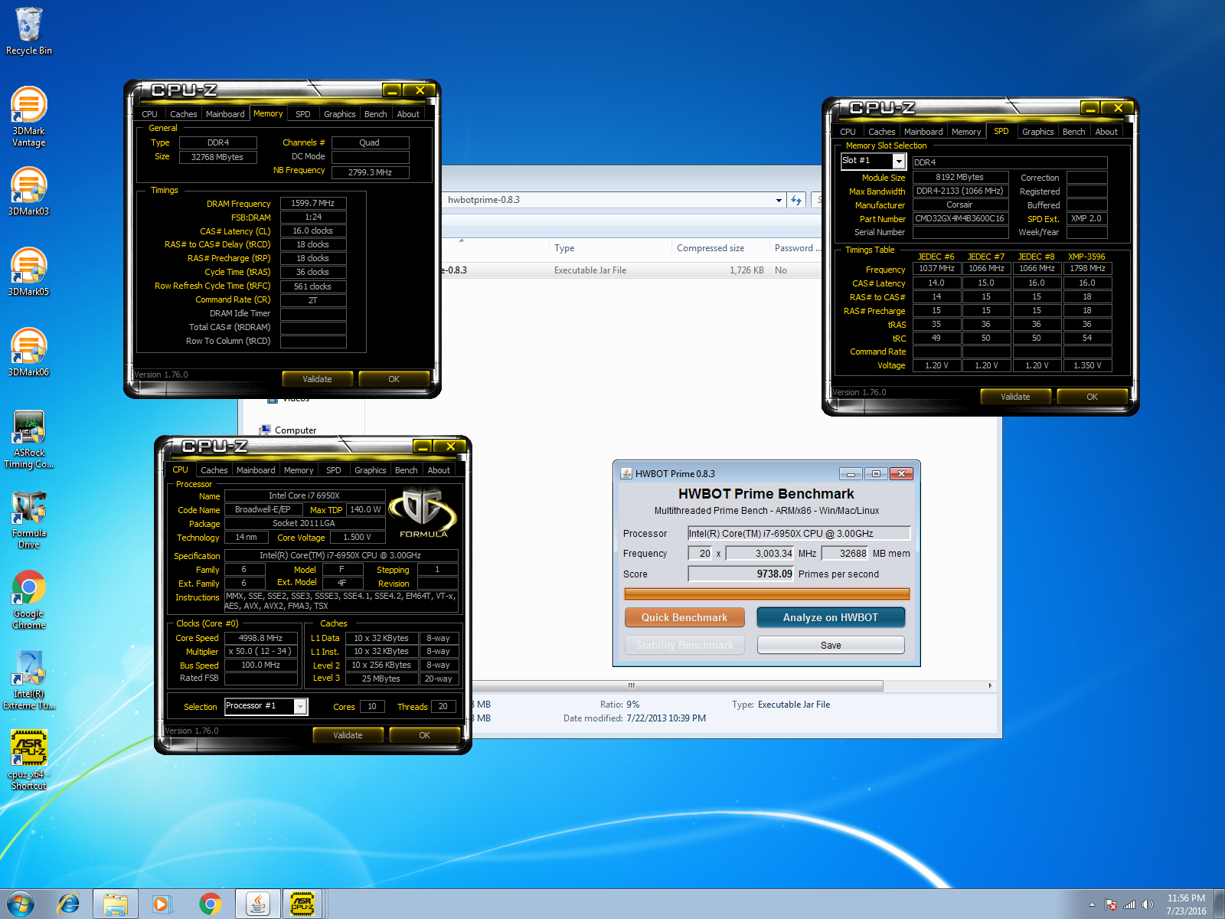The image size is (1225, 919).
Task: Click HWBOT Processor name field
Action: point(799,533)
